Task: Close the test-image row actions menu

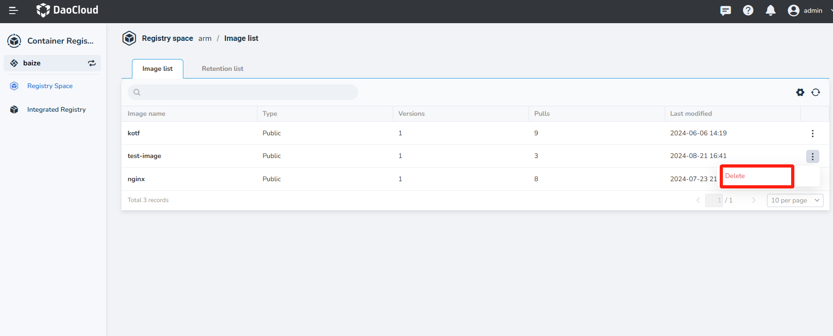Action: tap(813, 157)
